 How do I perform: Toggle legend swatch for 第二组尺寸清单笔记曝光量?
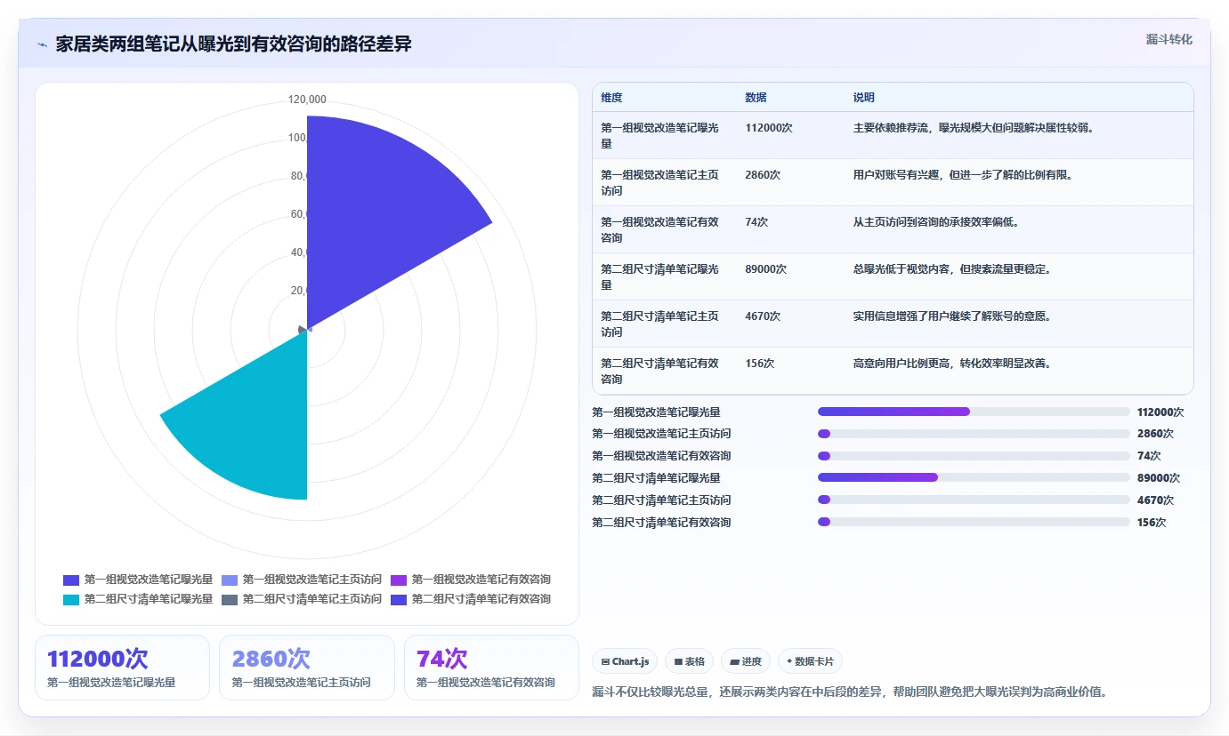(71, 599)
